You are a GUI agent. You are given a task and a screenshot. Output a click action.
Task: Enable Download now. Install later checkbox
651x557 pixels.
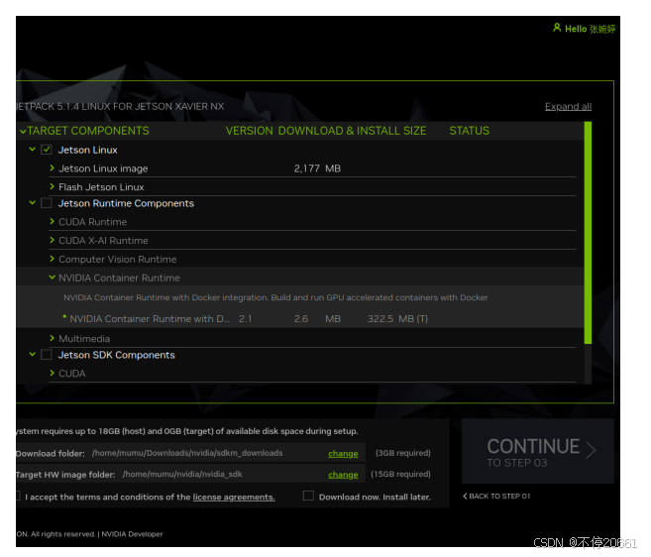(308, 496)
